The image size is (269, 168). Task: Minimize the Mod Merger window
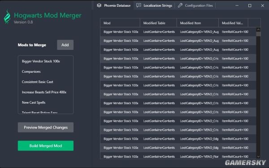[x=237, y=5]
